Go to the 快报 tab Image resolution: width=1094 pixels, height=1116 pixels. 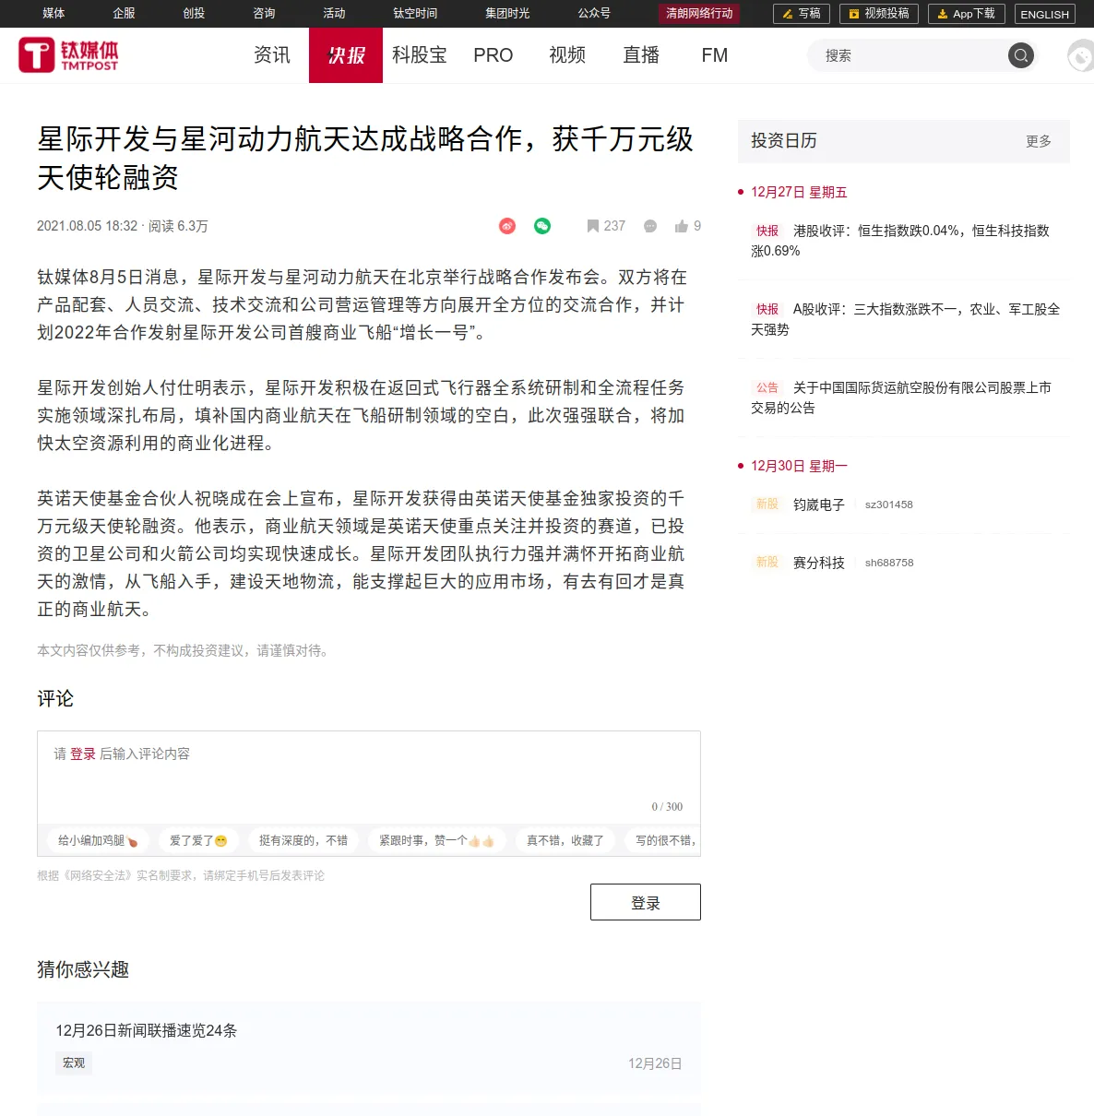point(346,55)
